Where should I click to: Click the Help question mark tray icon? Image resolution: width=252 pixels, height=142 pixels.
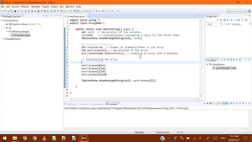tap(163, 138)
